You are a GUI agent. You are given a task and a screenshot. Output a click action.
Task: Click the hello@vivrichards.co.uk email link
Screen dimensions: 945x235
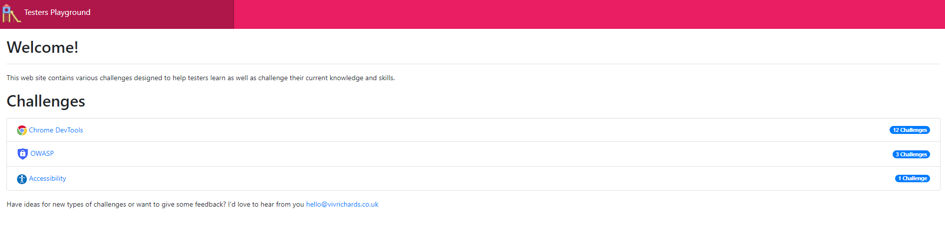342,204
